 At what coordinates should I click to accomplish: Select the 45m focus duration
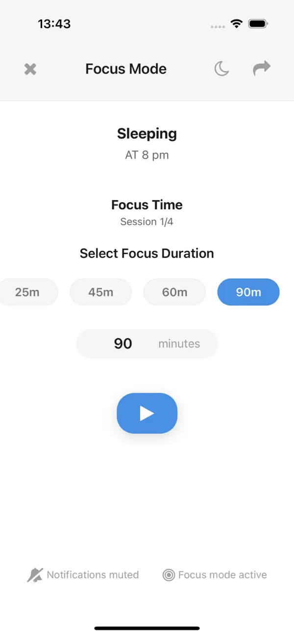pyautogui.click(x=100, y=292)
